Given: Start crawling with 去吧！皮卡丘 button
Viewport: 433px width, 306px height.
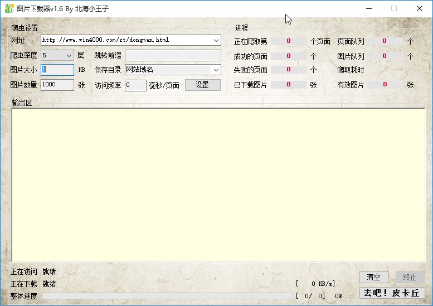Looking at the screenshot, I should point(392,293).
